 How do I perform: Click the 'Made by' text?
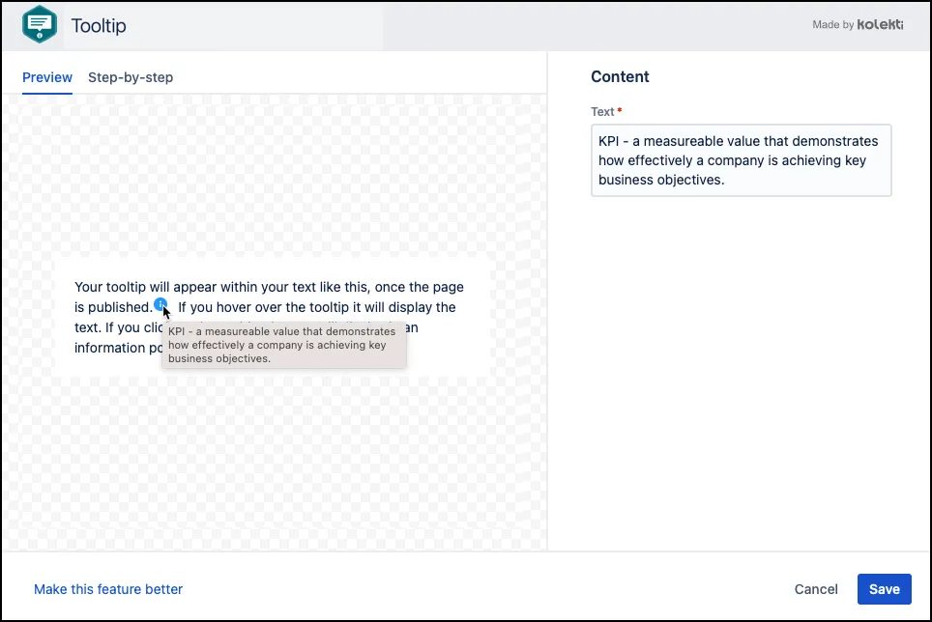click(832, 24)
